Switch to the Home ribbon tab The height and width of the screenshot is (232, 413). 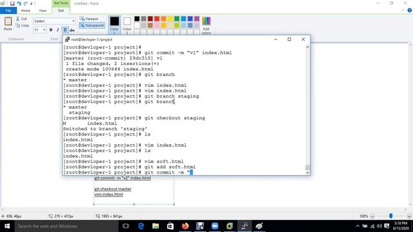coord(26,10)
